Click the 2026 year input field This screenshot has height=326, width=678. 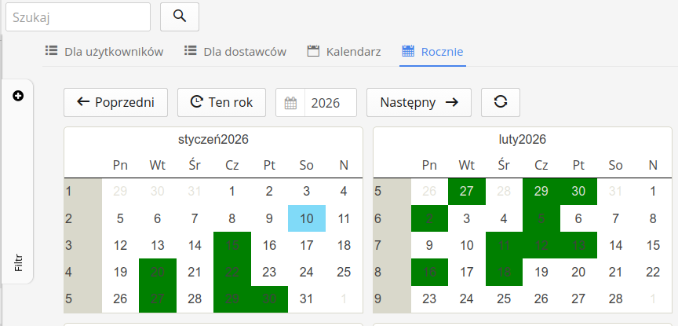330,102
